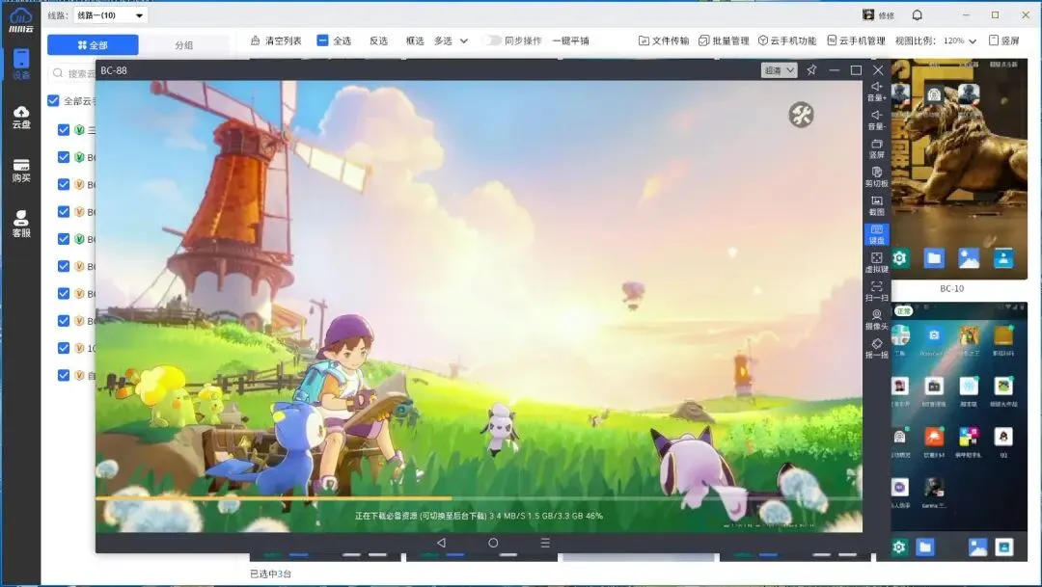This screenshot has width=1042, height=587.
Task: Open the 设备 devices sidebar item
Action: [x=21, y=65]
